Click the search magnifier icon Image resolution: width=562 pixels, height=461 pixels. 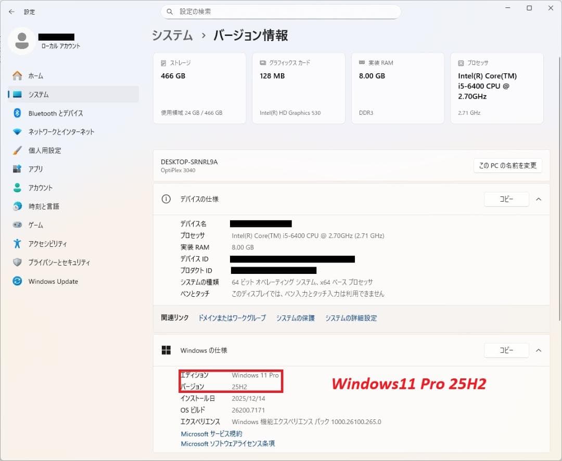(170, 12)
